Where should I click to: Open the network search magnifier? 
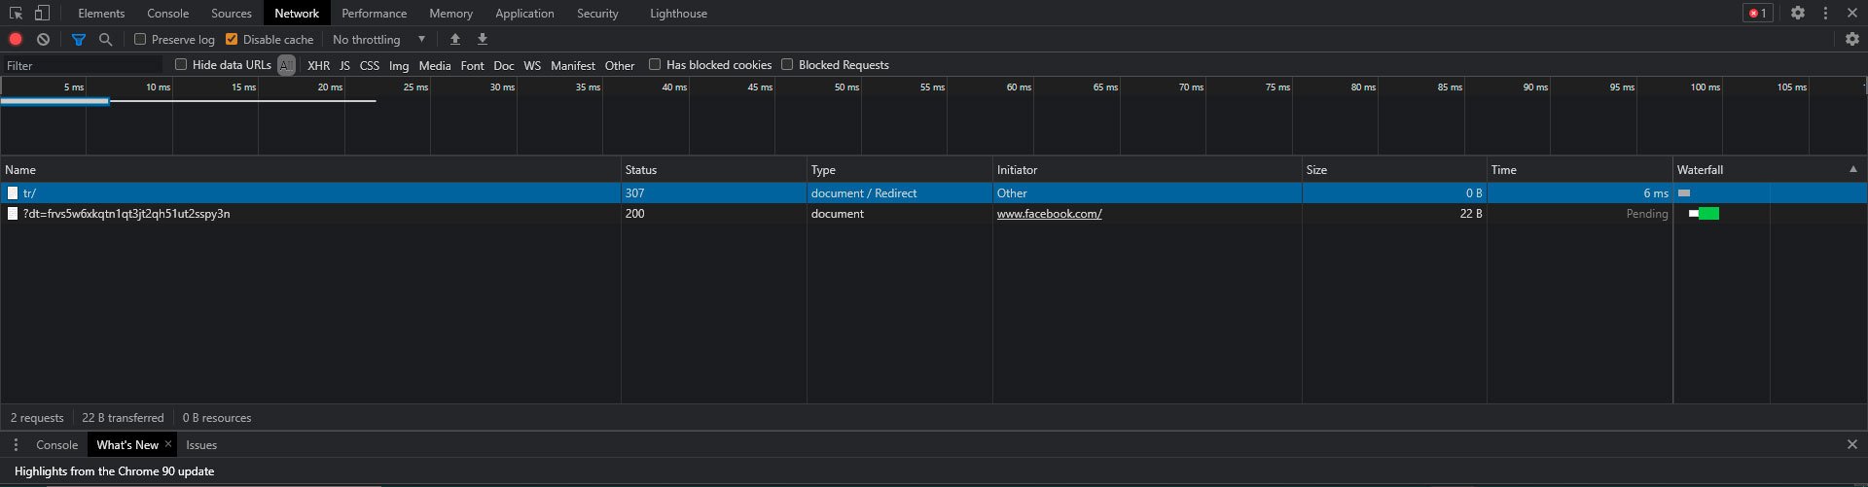click(x=106, y=40)
